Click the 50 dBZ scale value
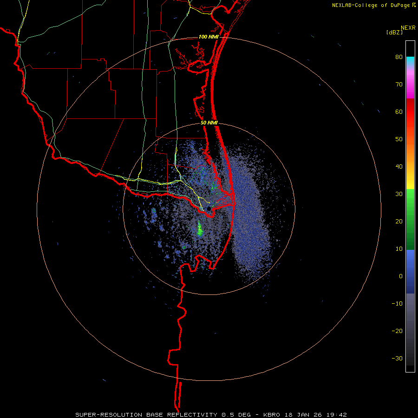 399,139
